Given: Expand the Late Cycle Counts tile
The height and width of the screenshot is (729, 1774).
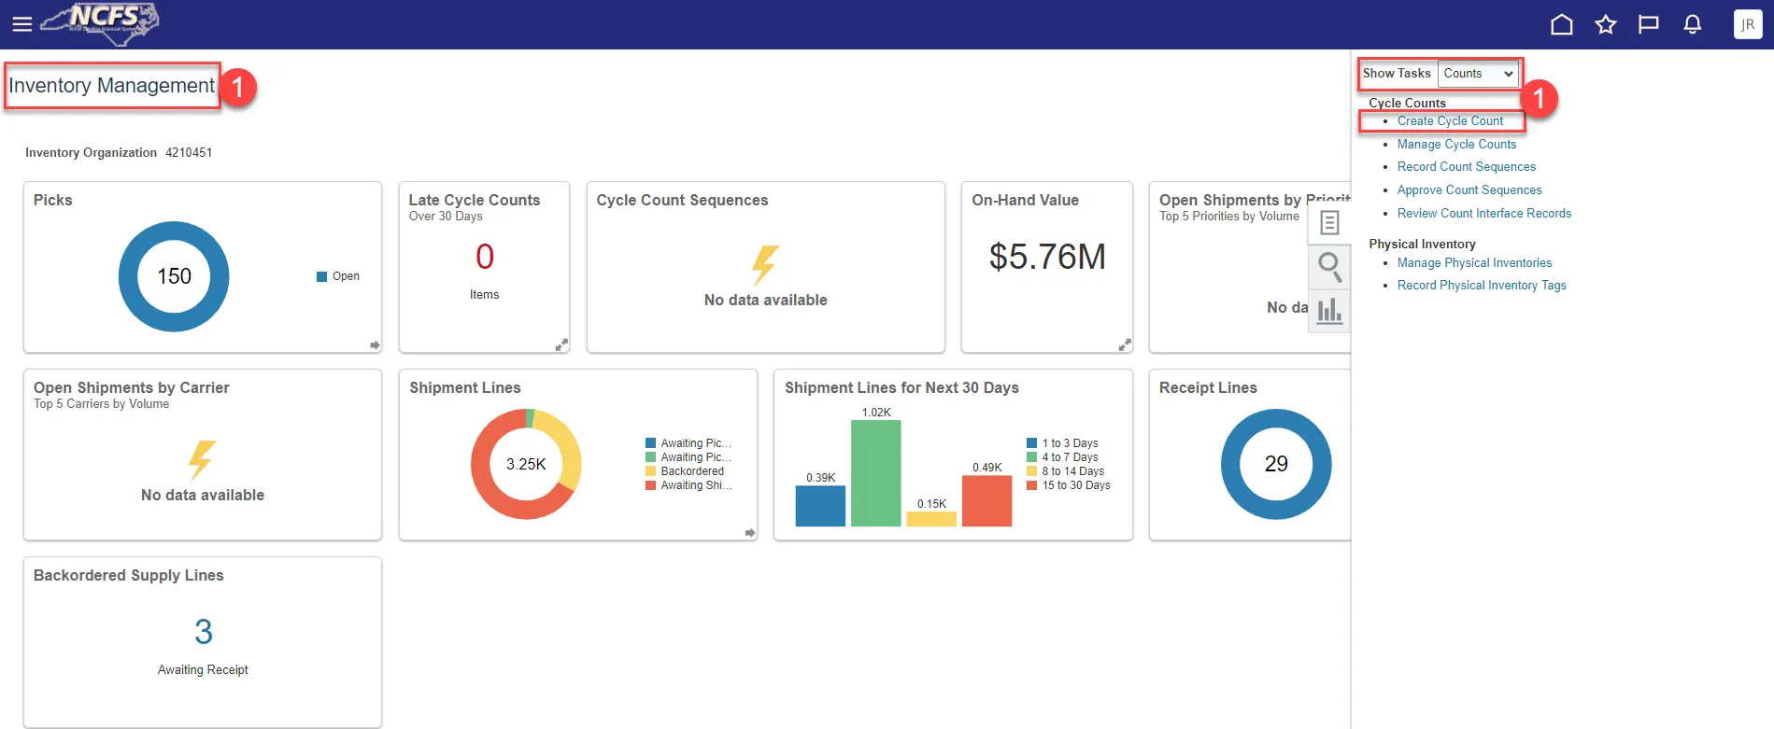Looking at the screenshot, I should (561, 344).
